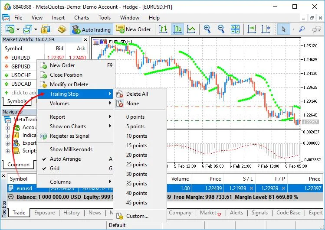
Task: Select the EURUSD row in Market Watch
Action: click(45, 58)
